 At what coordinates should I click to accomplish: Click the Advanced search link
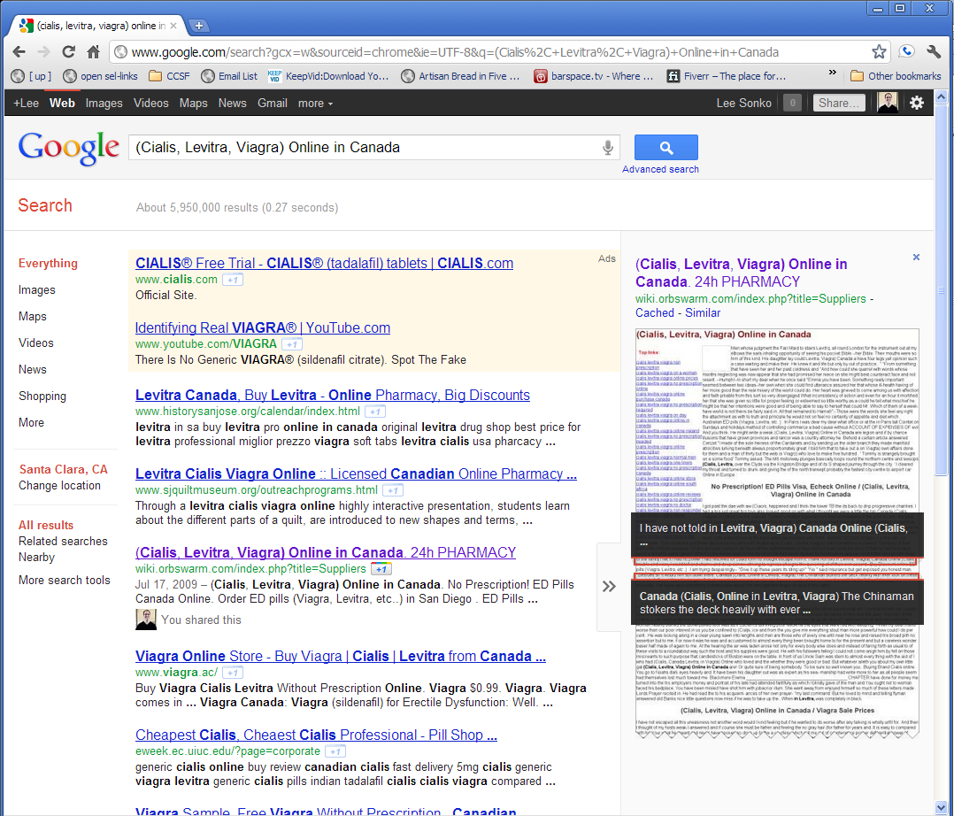point(660,169)
